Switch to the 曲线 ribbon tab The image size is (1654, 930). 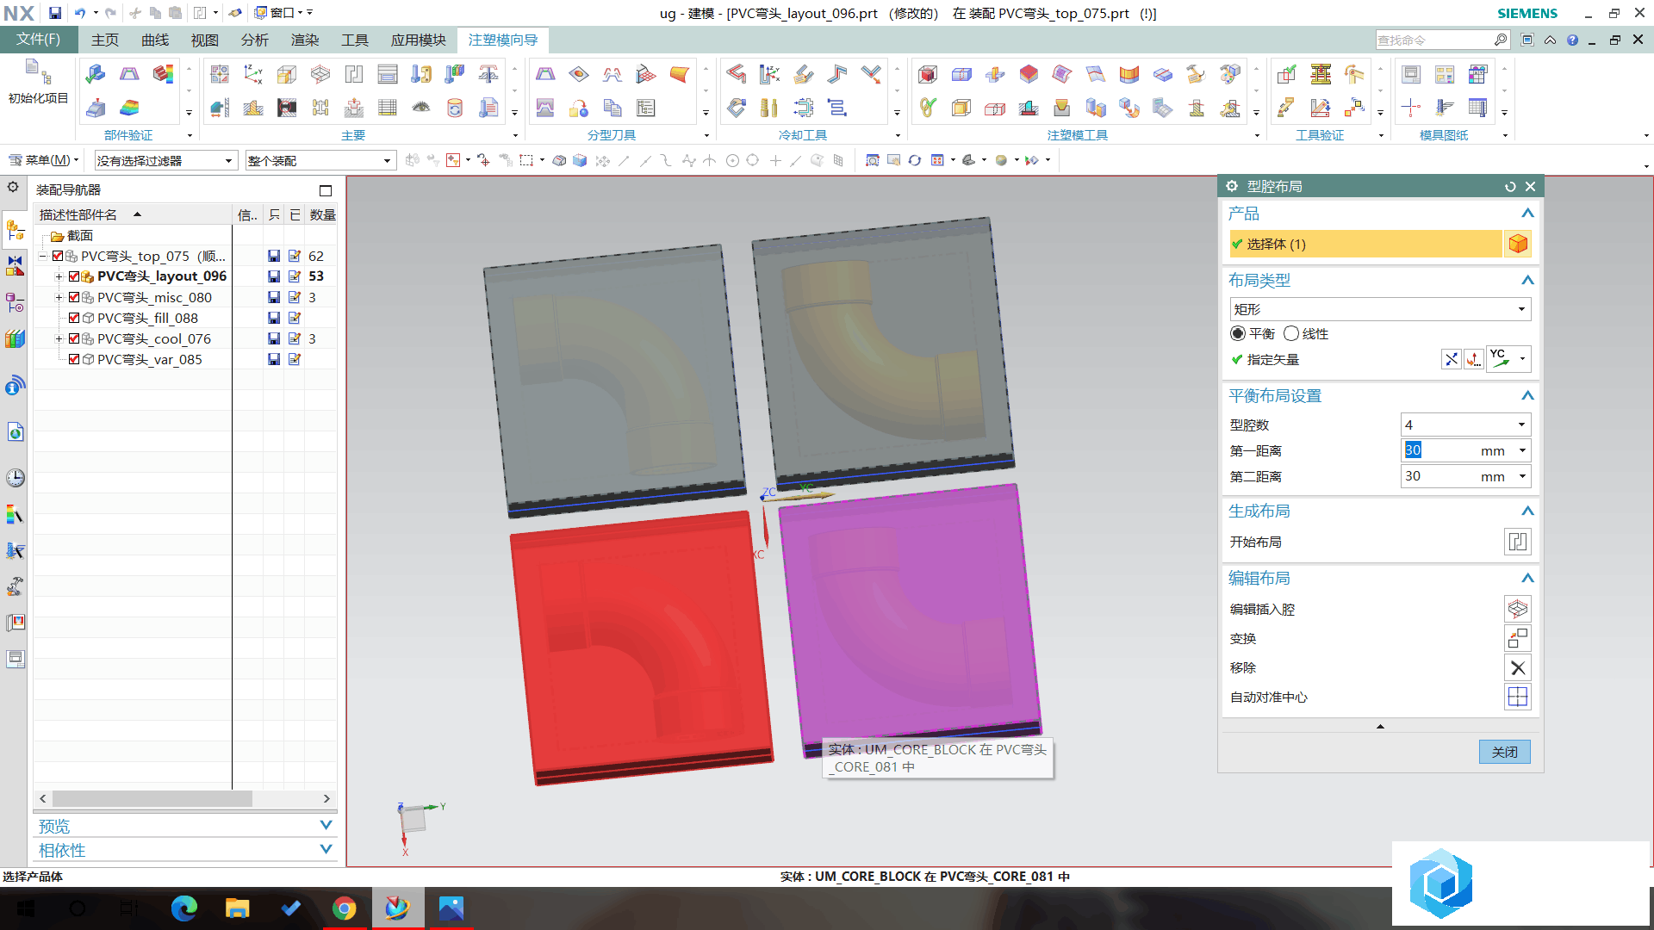click(x=155, y=40)
